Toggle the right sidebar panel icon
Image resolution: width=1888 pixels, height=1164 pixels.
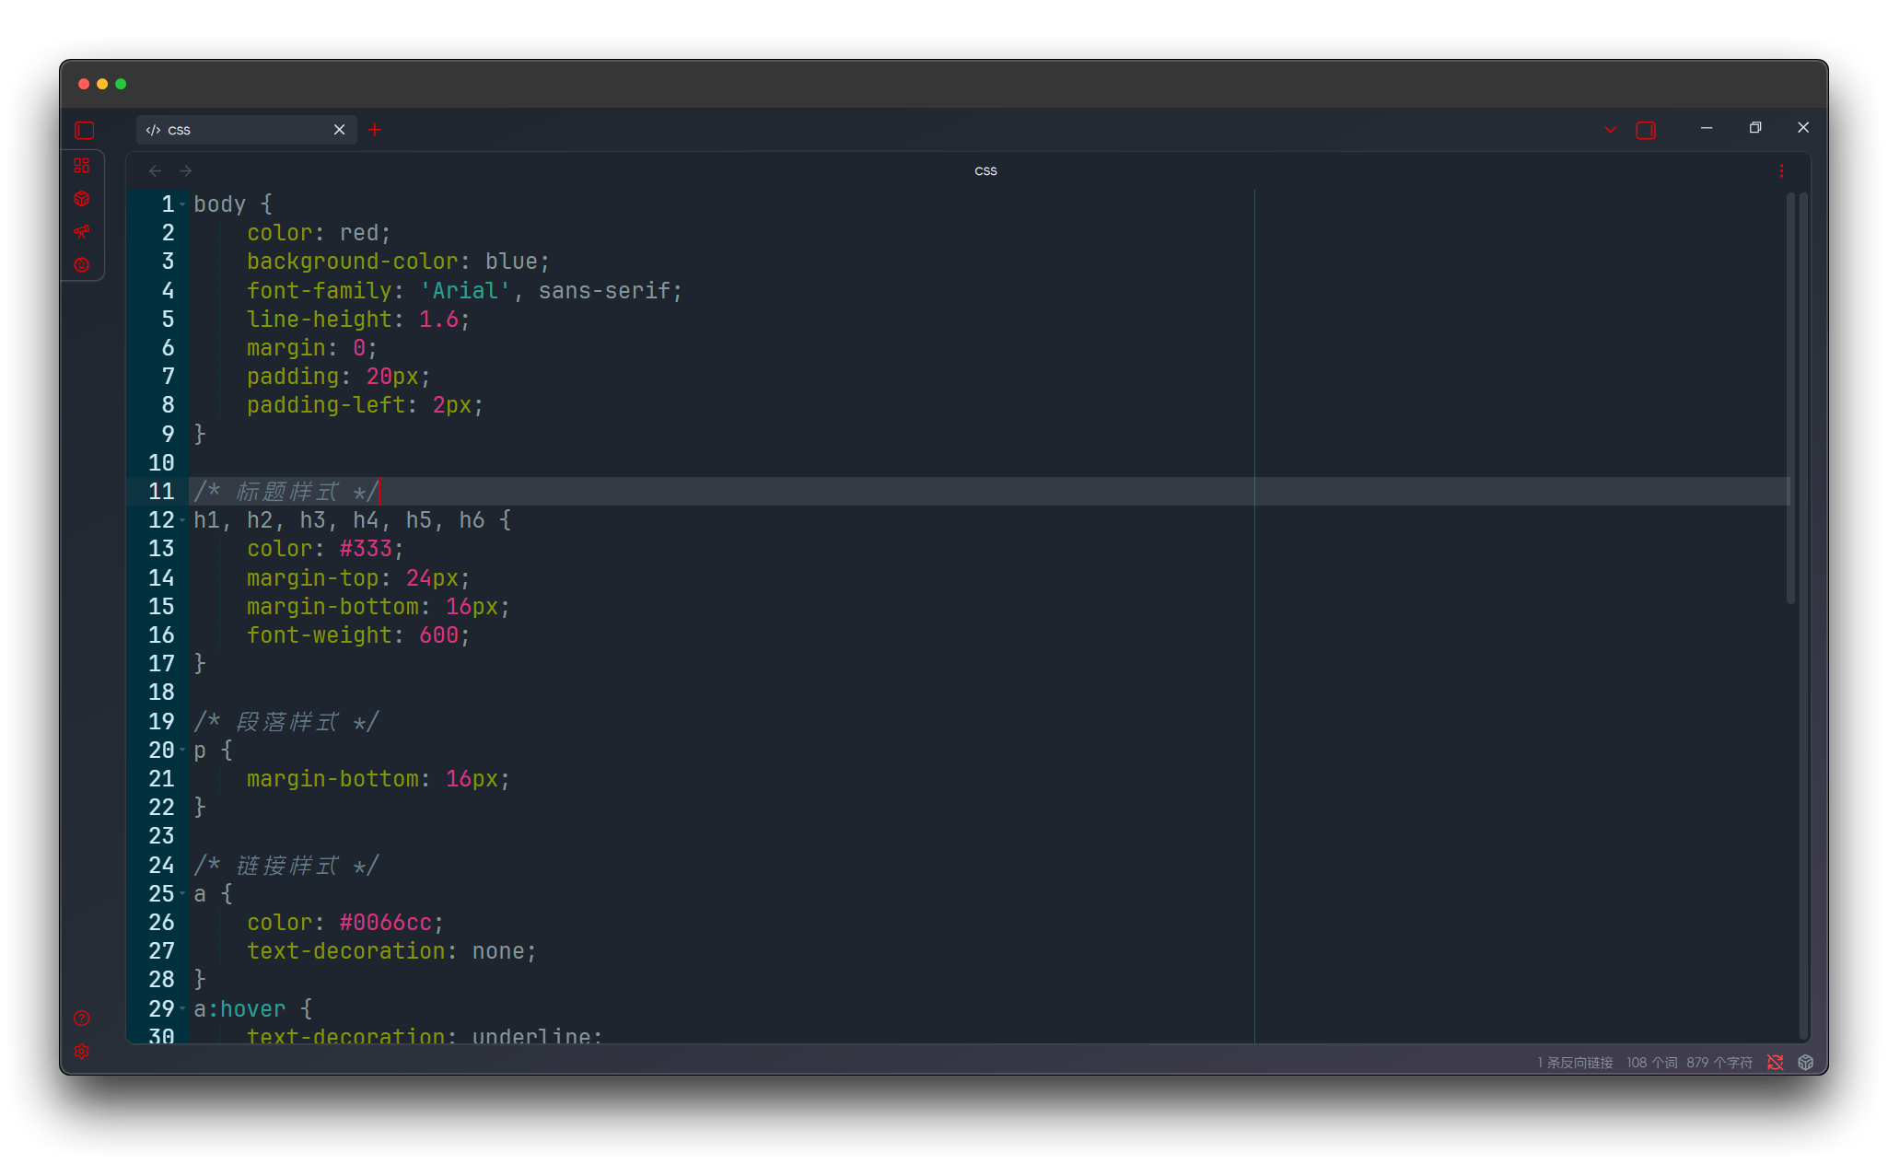point(1646,130)
